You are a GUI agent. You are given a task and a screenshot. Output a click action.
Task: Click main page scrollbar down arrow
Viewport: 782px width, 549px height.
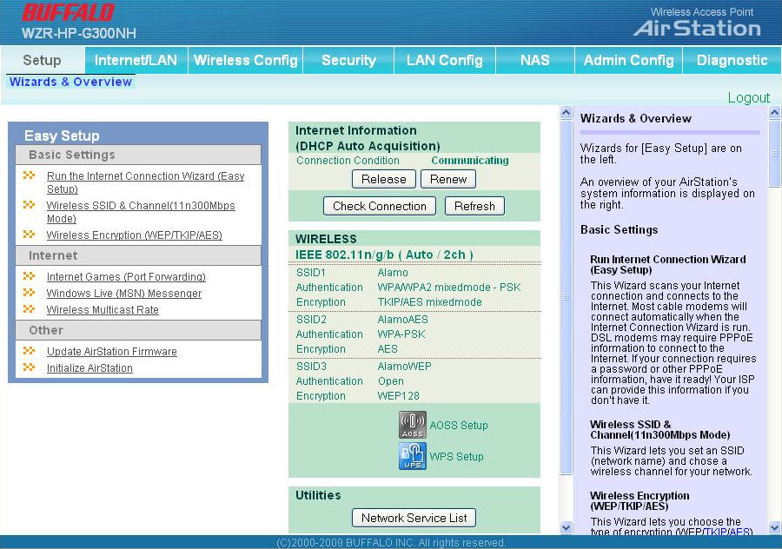tap(566, 527)
